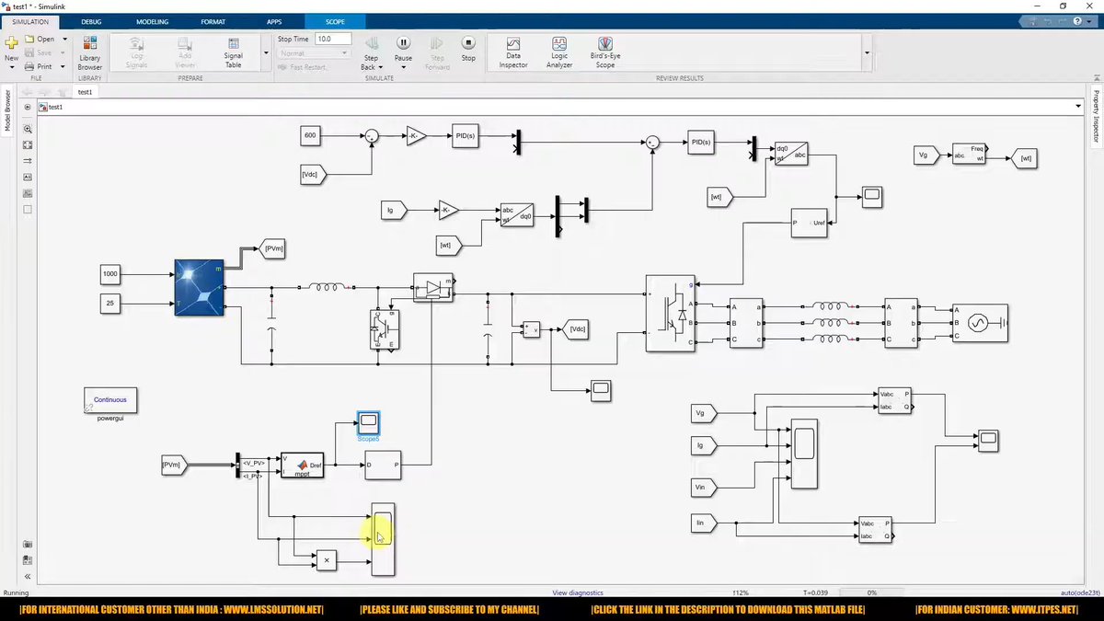Select the mppt function block

coord(302,465)
